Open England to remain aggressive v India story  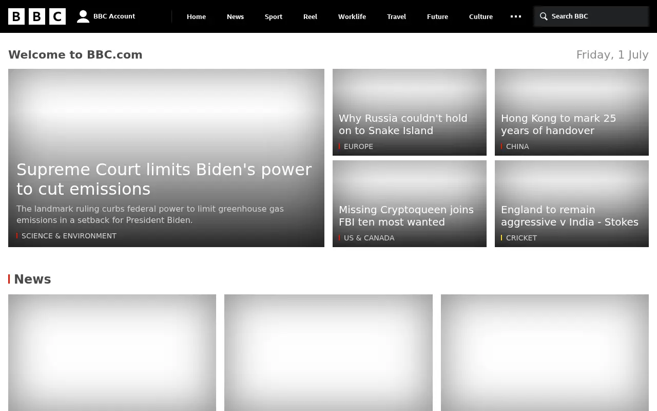[570, 216]
